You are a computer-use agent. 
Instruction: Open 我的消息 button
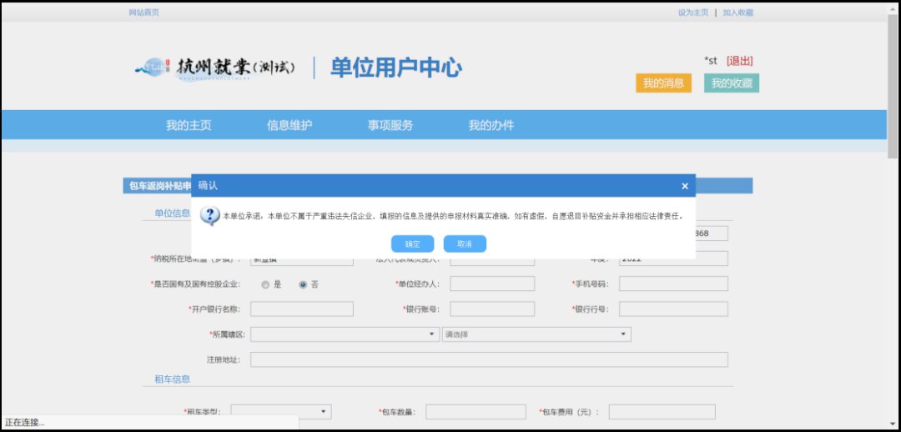click(663, 83)
